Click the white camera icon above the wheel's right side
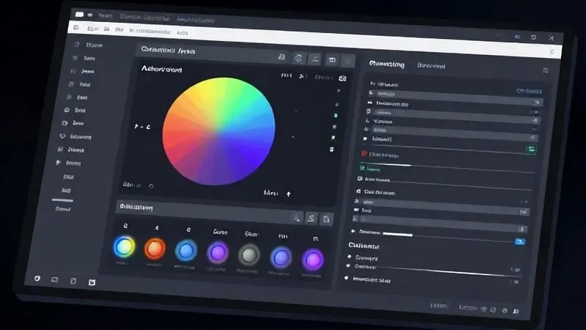The image size is (586, 330). (342, 78)
